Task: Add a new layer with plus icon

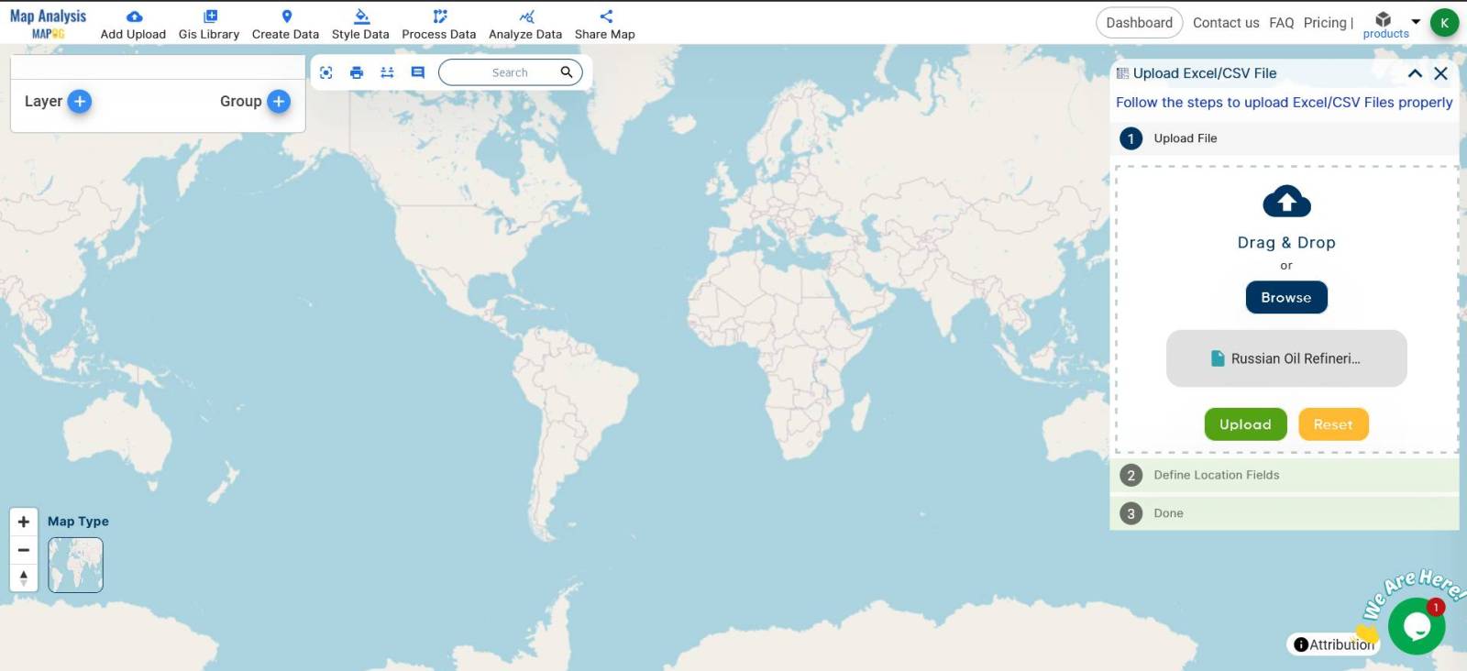Action: pyautogui.click(x=80, y=101)
